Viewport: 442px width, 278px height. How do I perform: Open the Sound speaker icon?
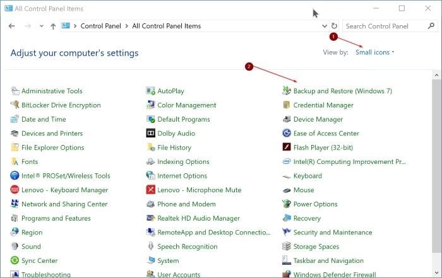[x=15, y=246]
